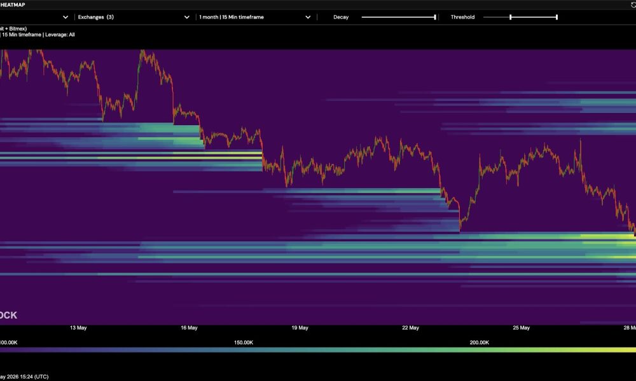Click the 25 May date label
This screenshot has width=636, height=381.
click(x=522, y=328)
